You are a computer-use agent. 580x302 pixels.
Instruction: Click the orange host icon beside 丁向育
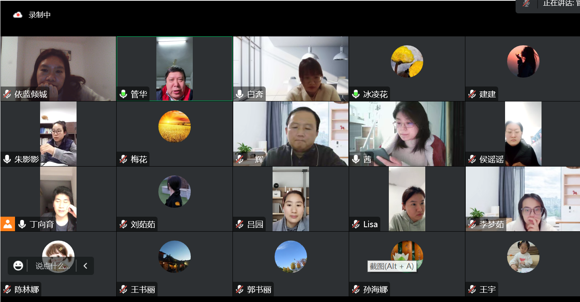click(x=8, y=224)
